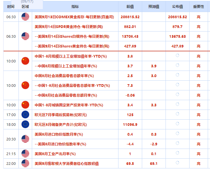Open 美国8月进口物价指数月率 indicator

coord(59,134)
